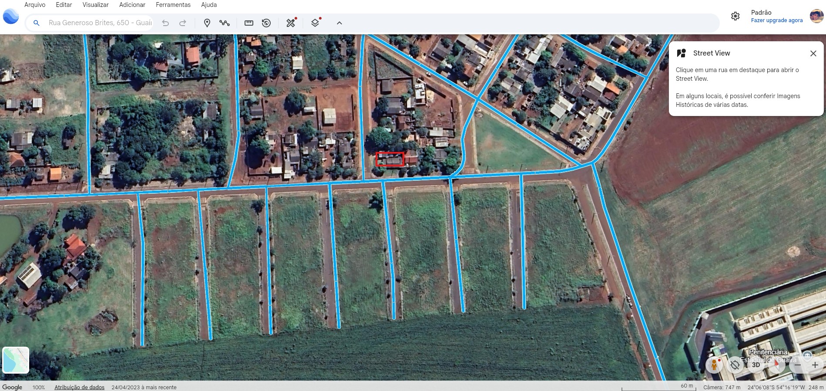Screen dimensions: 826x391
Task: Open the Visualizar menu
Action: [x=95, y=5]
